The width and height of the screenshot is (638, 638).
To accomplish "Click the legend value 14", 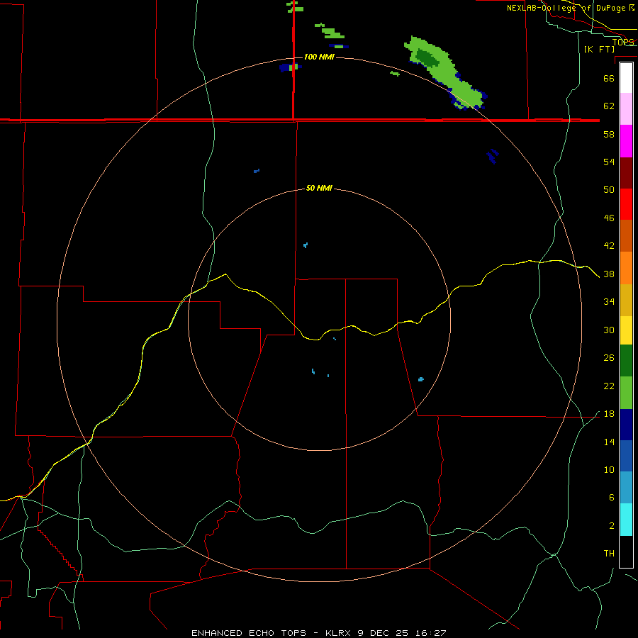I will click(609, 442).
